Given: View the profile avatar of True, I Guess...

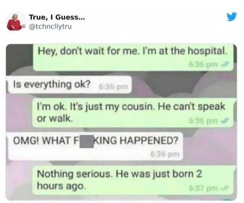Looking at the screenshot, I should point(15,22).
